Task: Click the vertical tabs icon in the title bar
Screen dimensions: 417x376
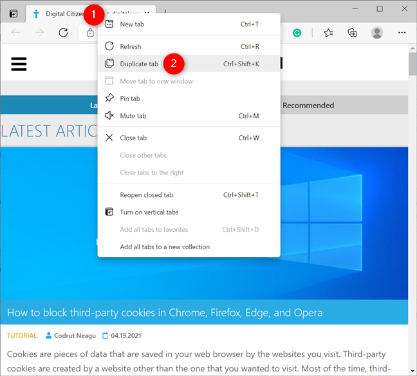Action: 14,14
